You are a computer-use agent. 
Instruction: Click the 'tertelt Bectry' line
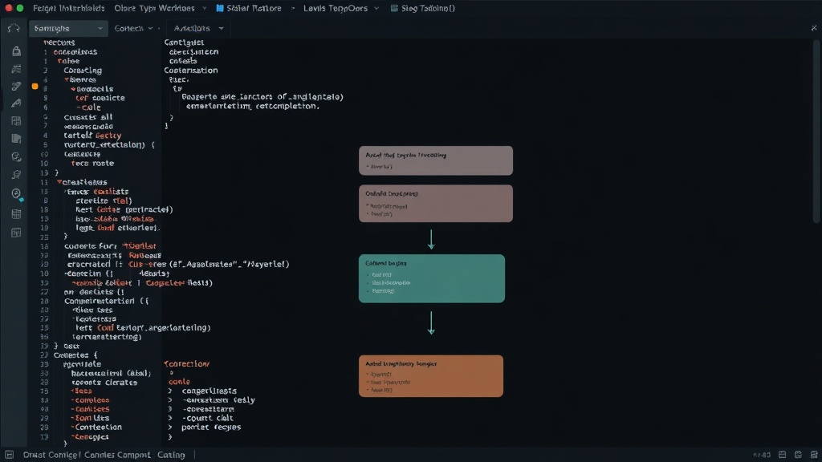coord(92,135)
